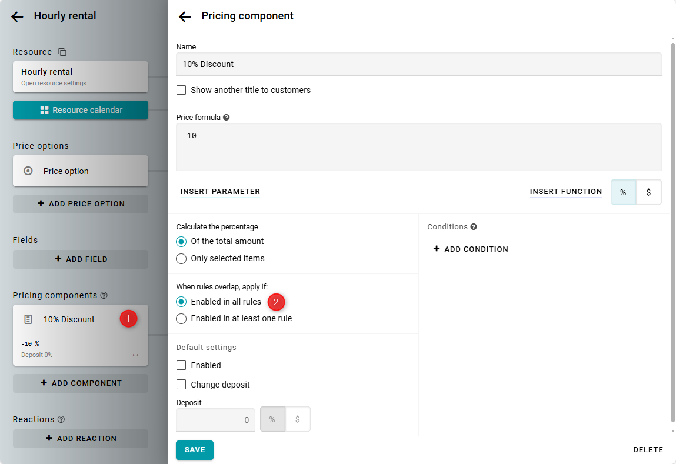Viewport: 676px width, 464px height.
Task: Choose Enabled in at least one rule
Action: coord(181,318)
